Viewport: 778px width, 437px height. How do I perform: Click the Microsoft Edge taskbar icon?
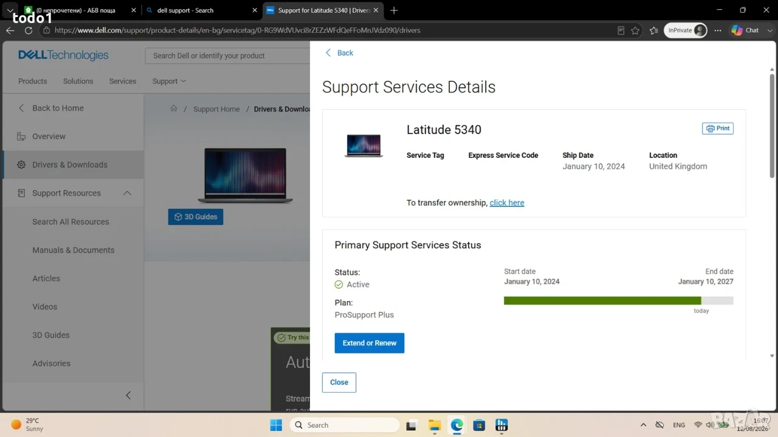pyautogui.click(x=456, y=425)
